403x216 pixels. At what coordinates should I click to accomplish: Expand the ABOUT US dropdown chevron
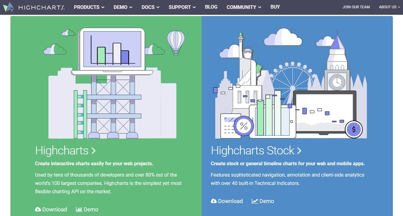click(x=399, y=7)
